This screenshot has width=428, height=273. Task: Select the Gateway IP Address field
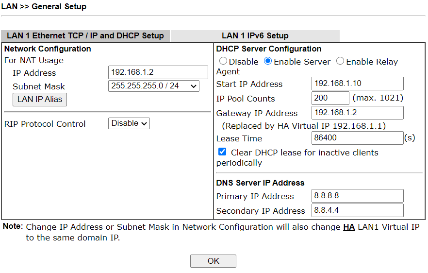tap(357, 113)
